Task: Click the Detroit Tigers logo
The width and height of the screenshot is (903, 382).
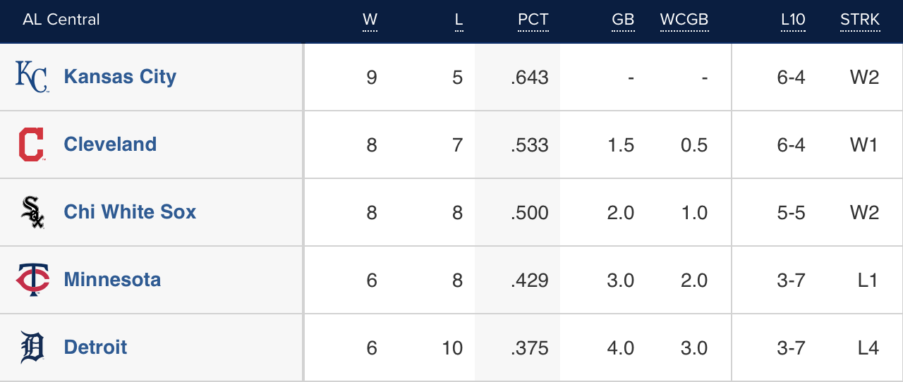Action: click(32, 347)
